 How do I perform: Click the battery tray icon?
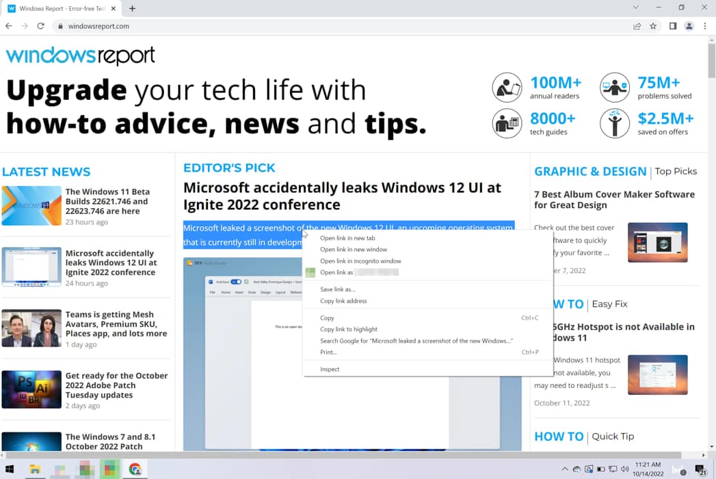601,469
